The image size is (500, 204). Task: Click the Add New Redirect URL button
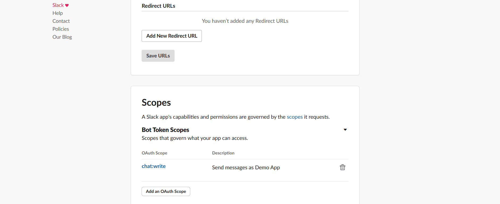click(x=172, y=36)
